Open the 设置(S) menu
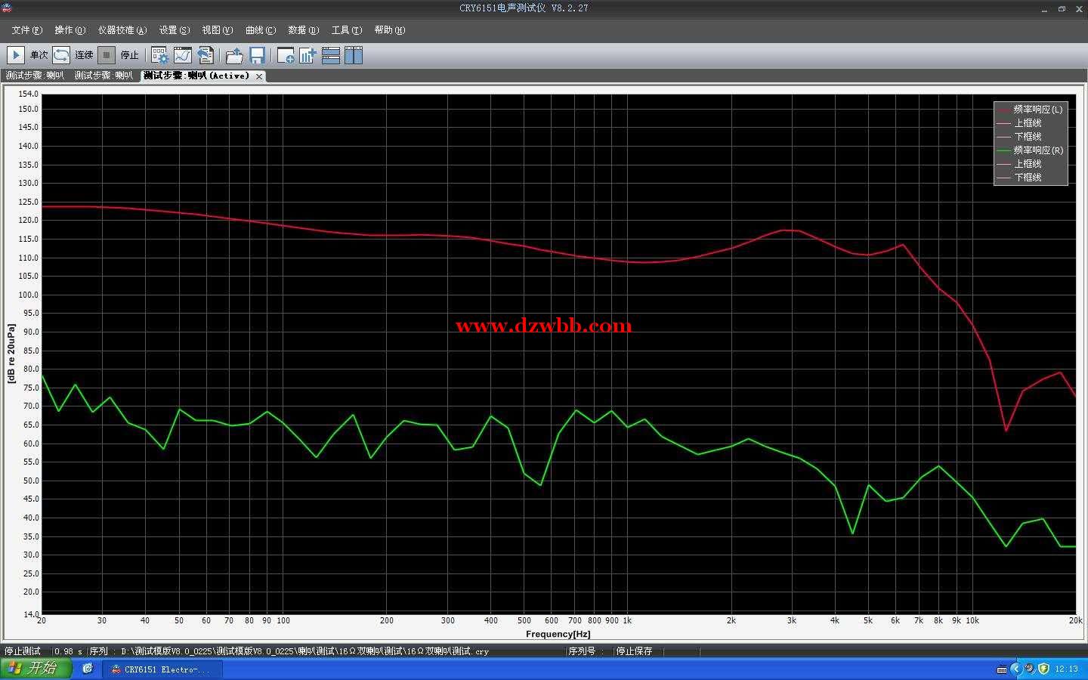Viewport: 1088px width, 680px height. click(x=174, y=30)
